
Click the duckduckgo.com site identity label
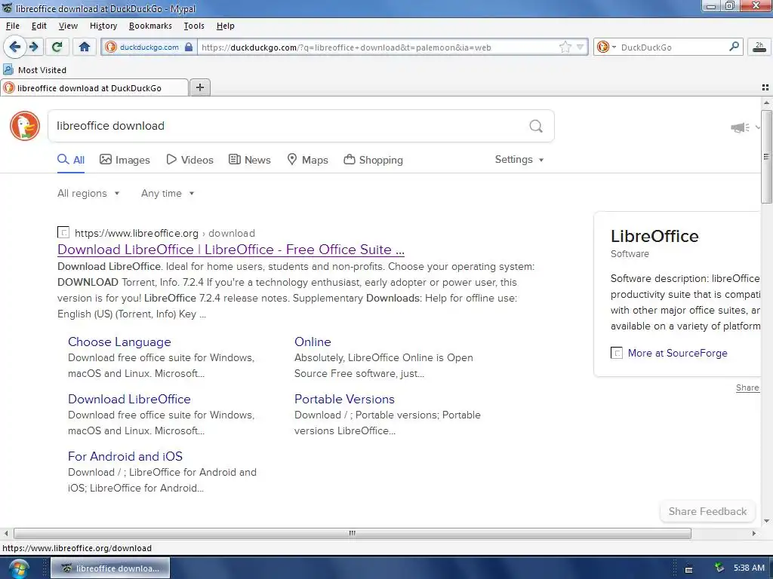coord(149,47)
